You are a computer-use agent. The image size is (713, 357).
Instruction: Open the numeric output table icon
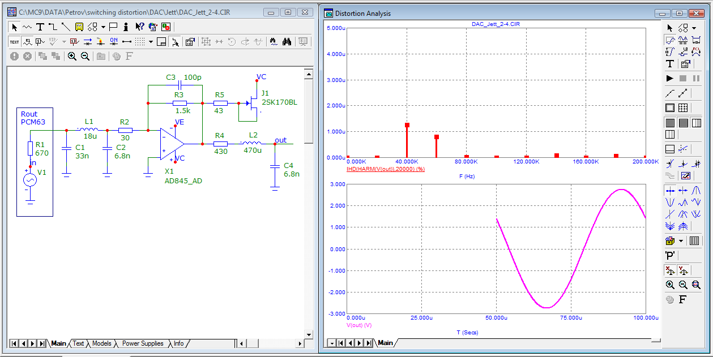pos(694,240)
